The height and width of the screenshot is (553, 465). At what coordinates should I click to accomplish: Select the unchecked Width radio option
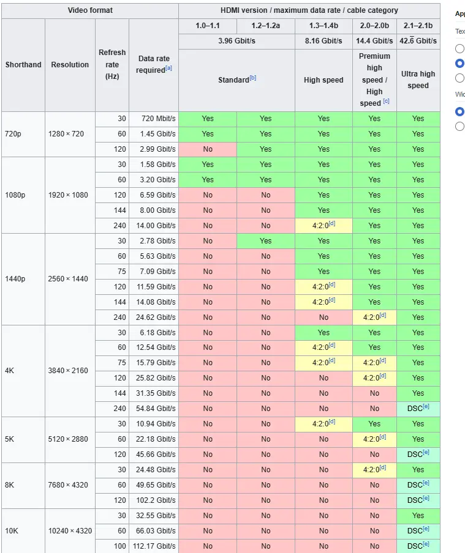(459, 126)
